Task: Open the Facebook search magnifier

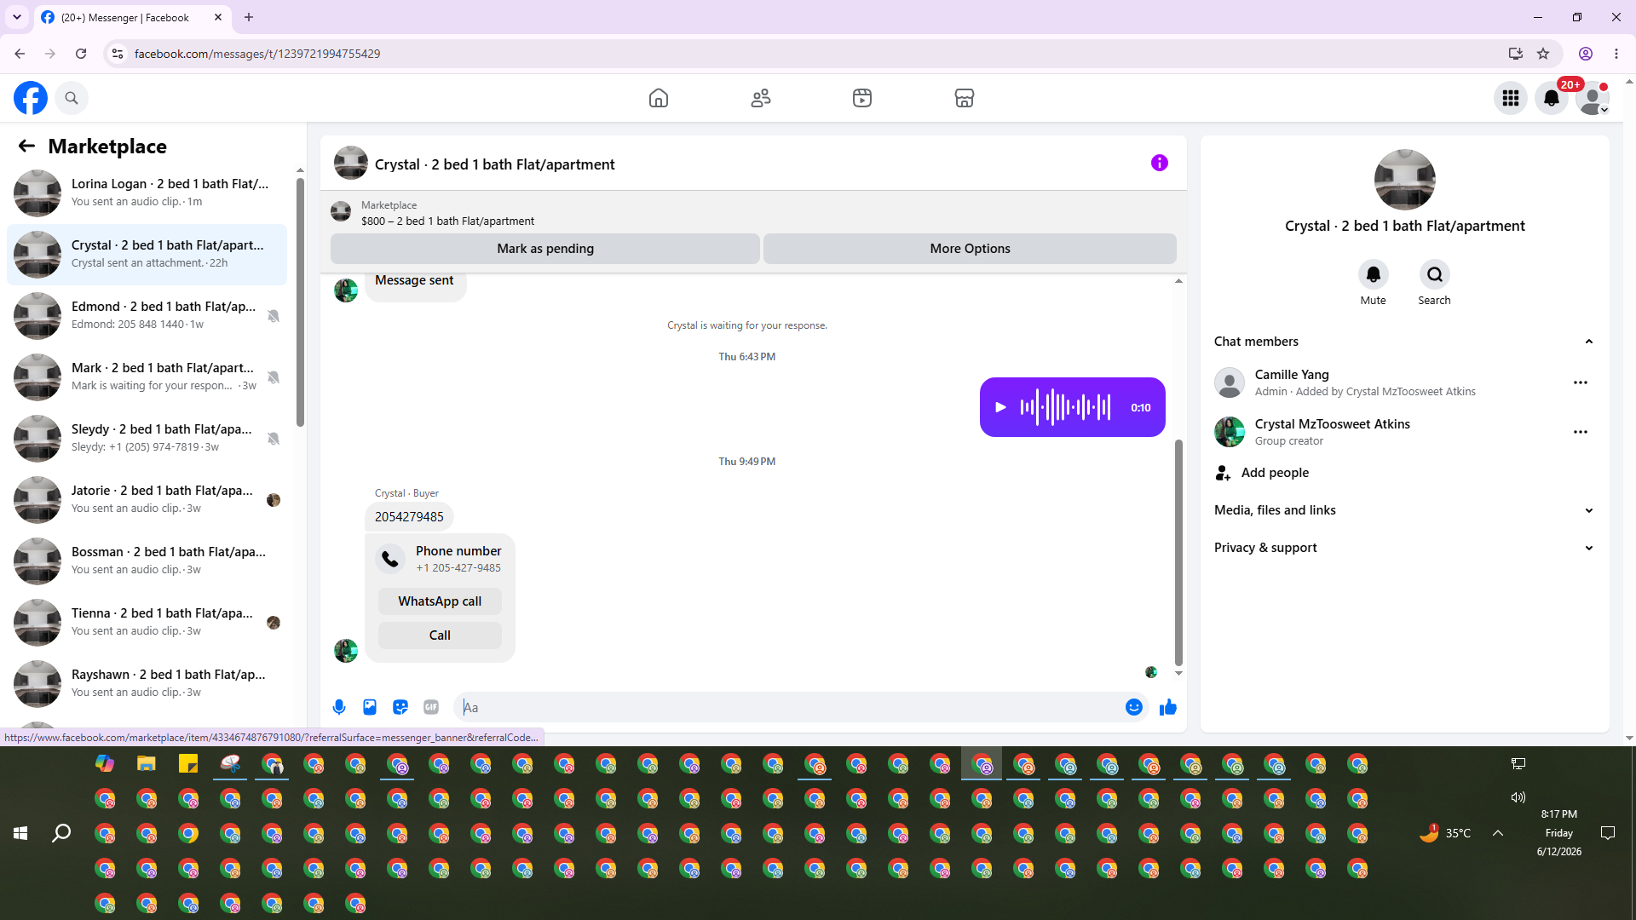Action: click(72, 98)
